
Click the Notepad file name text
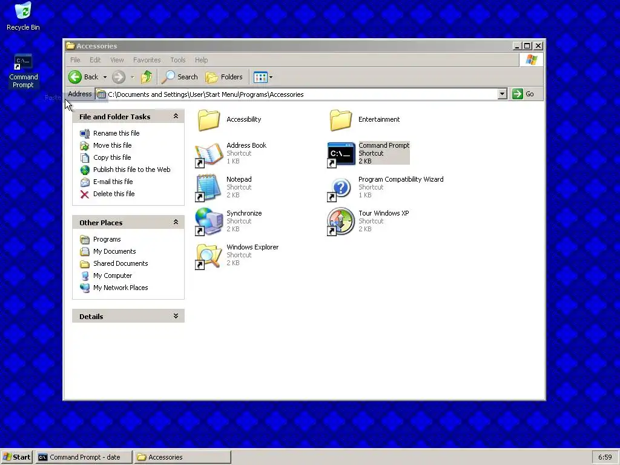point(239,179)
